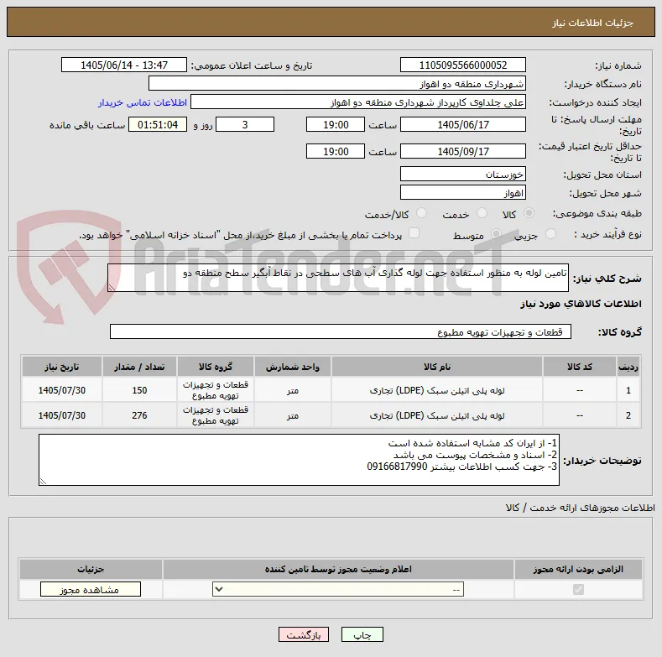The width and height of the screenshot is (662, 657).
Task: Click the announcement date 1405/06/14 - 13:47 field
Action: tap(123, 65)
